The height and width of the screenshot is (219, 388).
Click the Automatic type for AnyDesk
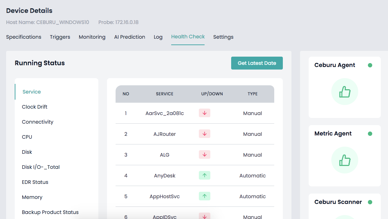click(x=252, y=176)
